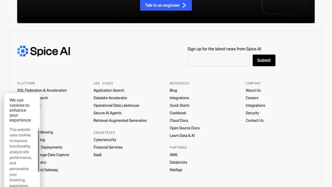The width and height of the screenshot is (332, 187).
Task: Visit the Databricks partner page
Action: [x=178, y=162]
